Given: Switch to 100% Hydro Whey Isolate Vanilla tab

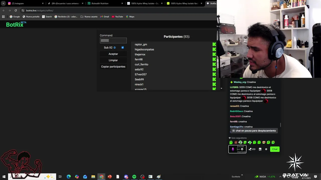Looking at the screenshot, I should 185,3.
